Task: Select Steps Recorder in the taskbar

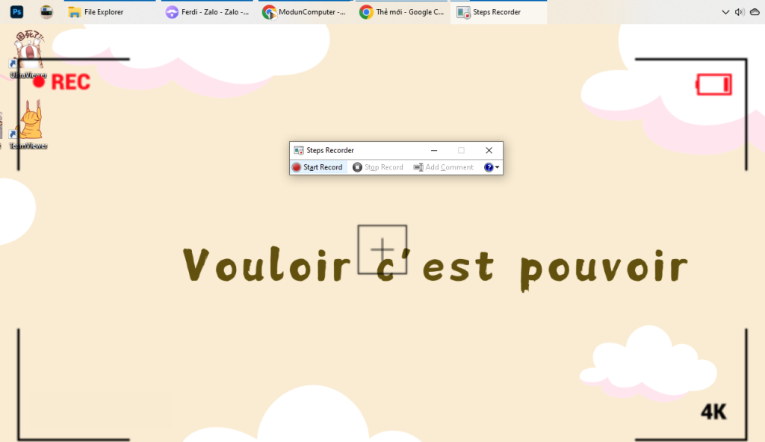Action: (498, 12)
